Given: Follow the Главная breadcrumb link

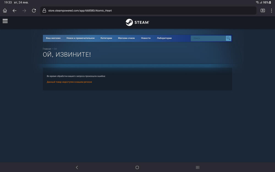Looking at the screenshot, I should pos(47,49).
